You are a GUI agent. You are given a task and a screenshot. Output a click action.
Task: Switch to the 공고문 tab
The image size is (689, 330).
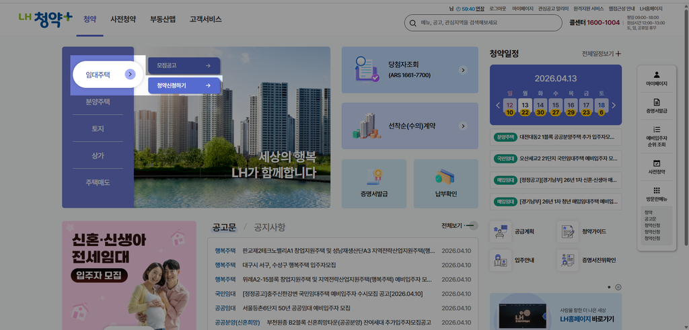pos(224,227)
